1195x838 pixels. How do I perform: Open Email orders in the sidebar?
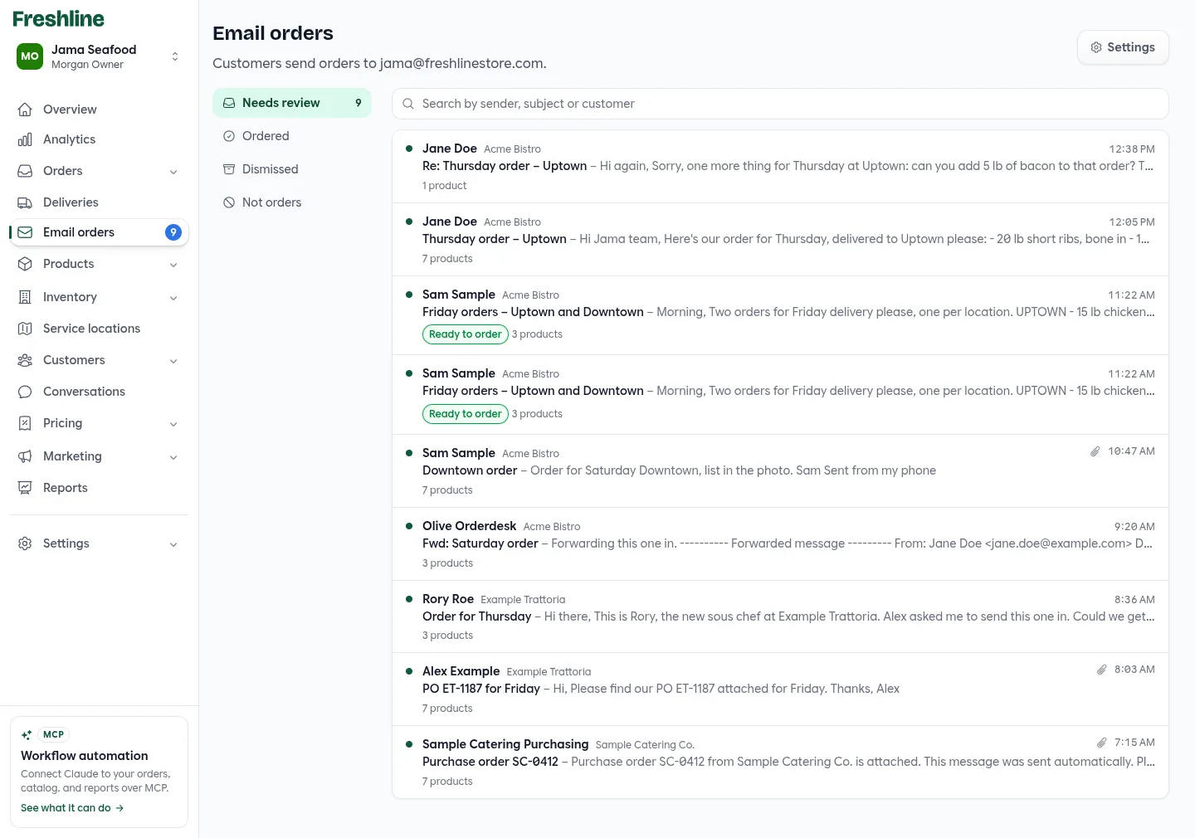[100, 232]
